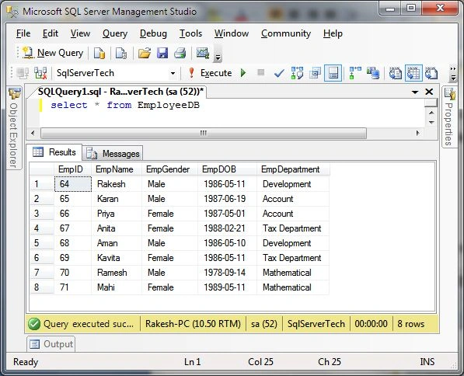
Task: Open a new Database Engine Query
Action: point(99,54)
